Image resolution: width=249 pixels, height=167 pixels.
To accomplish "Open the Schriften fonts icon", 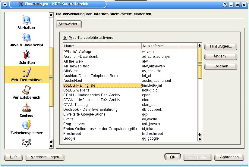I will tap(27, 55).
